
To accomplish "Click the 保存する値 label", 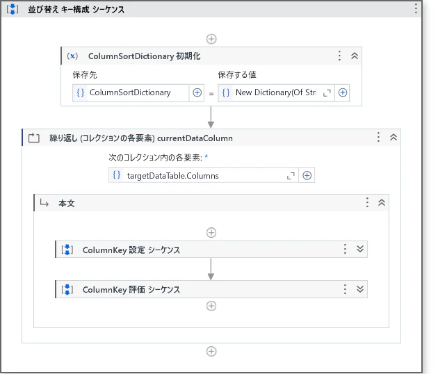I will click(x=237, y=75).
